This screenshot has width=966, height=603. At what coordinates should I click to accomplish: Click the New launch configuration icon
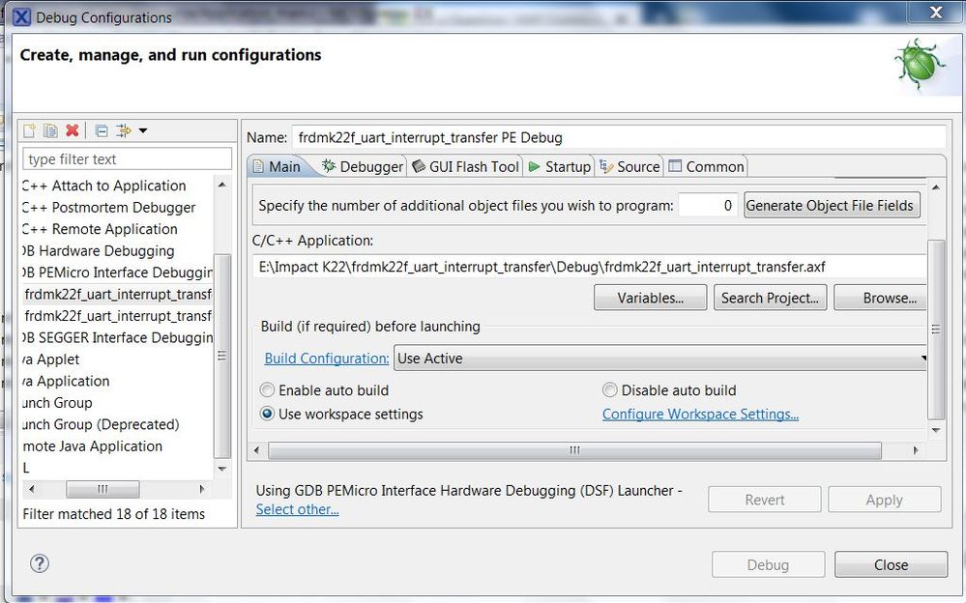[x=30, y=130]
